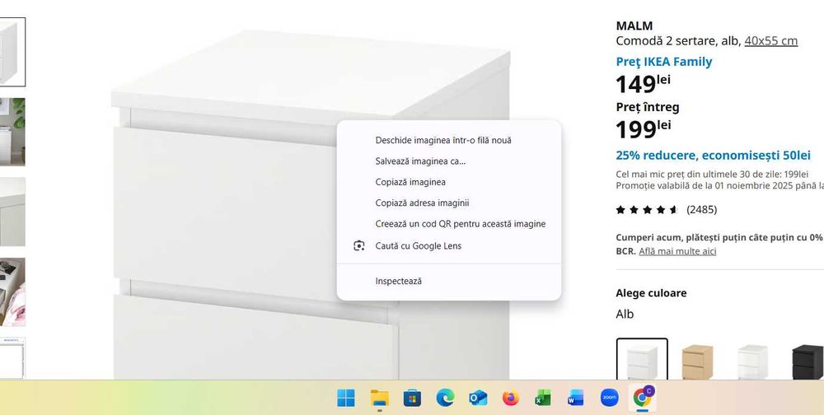The image size is (824, 415).
Task: Select the high-gloss white color swatch
Action: (x=752, y=361)
